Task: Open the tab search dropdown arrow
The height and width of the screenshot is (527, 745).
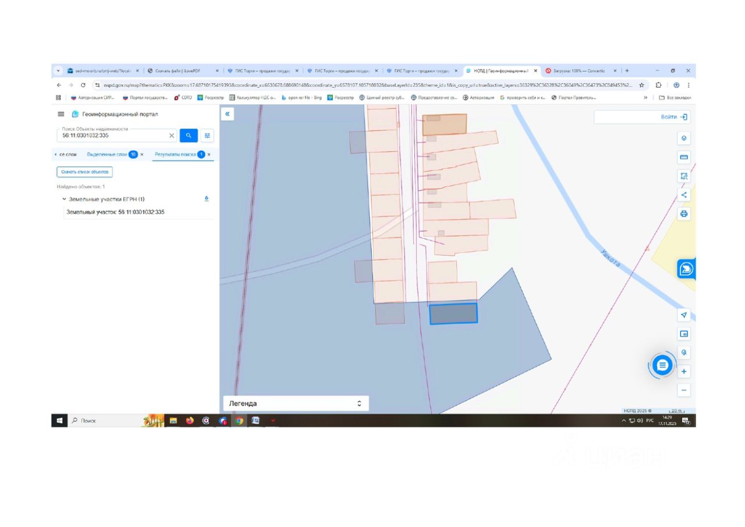Action: coord(58,70)
